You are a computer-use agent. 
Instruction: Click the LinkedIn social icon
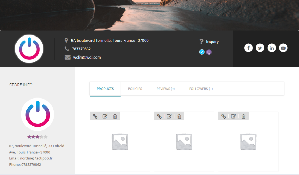[271, 48]
